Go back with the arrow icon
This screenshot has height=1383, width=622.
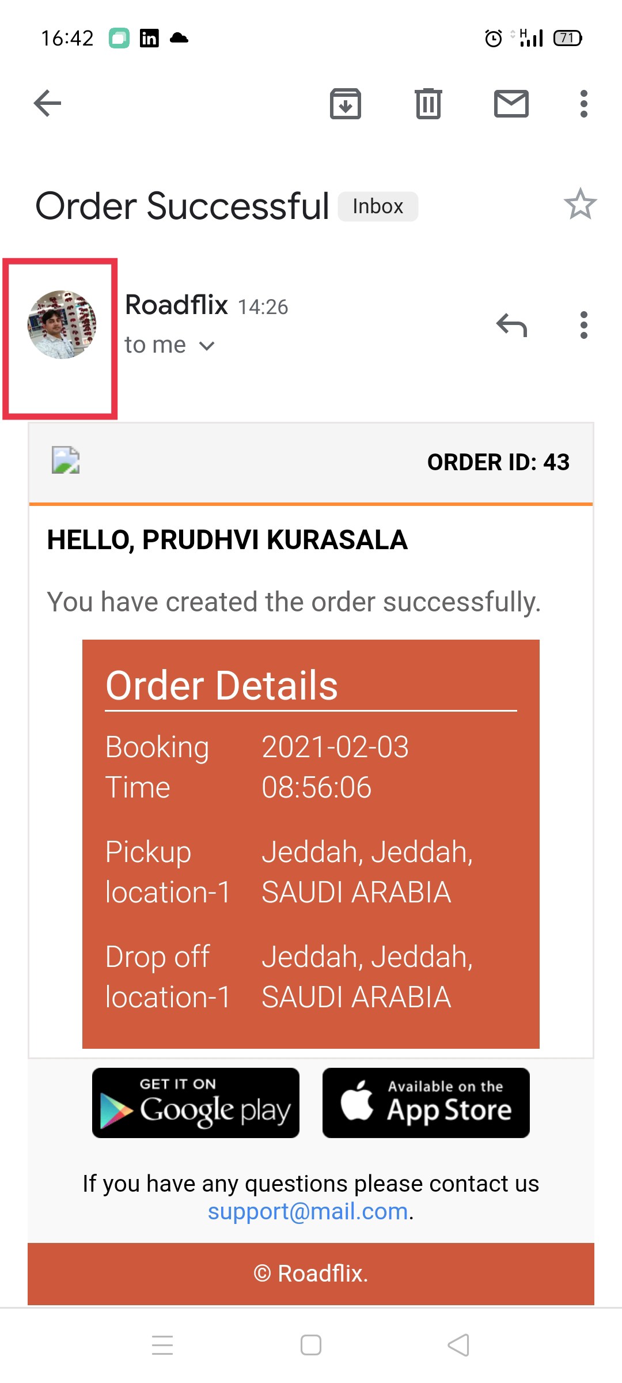[48, 104]
